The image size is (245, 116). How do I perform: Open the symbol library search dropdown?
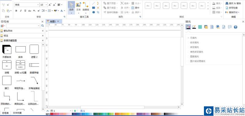click(x=39, y=26)
